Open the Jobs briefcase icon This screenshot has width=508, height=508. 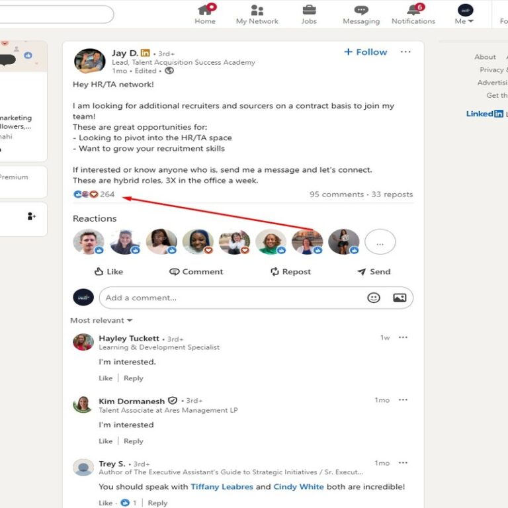(309, 11)
